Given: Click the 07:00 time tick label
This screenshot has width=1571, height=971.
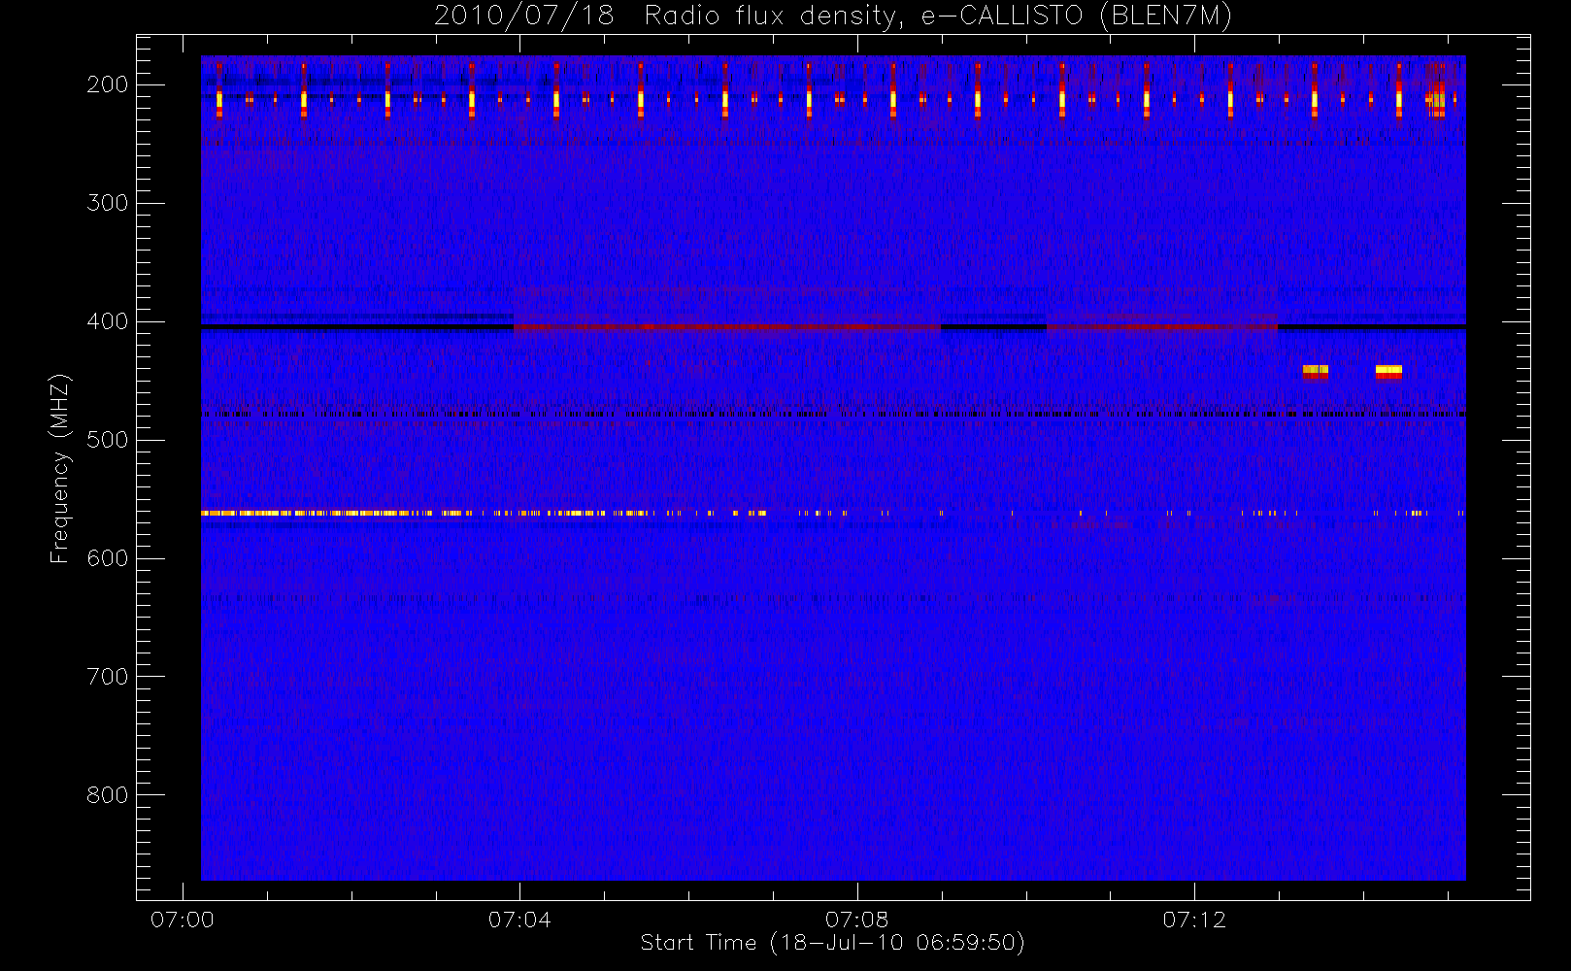Looking at the screenshot, I should pyautogui.click(x=183, y=920).
